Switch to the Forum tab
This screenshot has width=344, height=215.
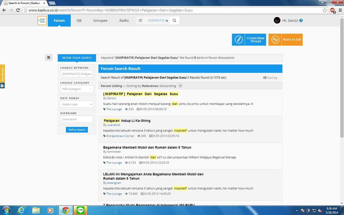pos(59,20)
